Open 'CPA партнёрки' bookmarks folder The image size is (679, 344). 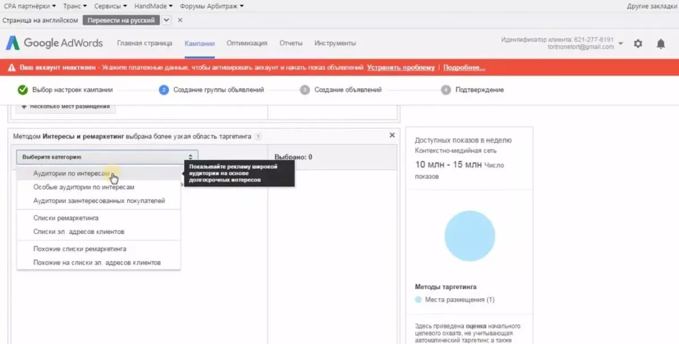pos(30,6)
